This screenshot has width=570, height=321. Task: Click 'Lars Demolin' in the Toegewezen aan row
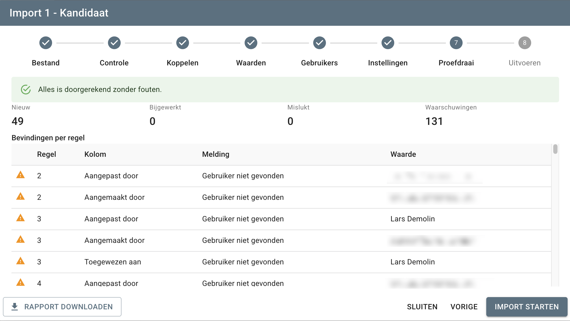tap(413, 262)
